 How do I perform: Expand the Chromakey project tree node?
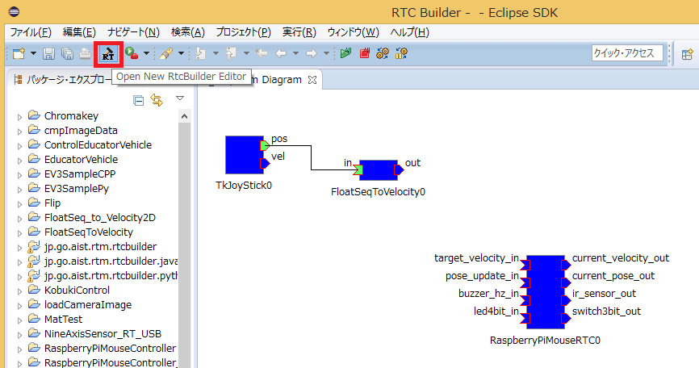19,116
